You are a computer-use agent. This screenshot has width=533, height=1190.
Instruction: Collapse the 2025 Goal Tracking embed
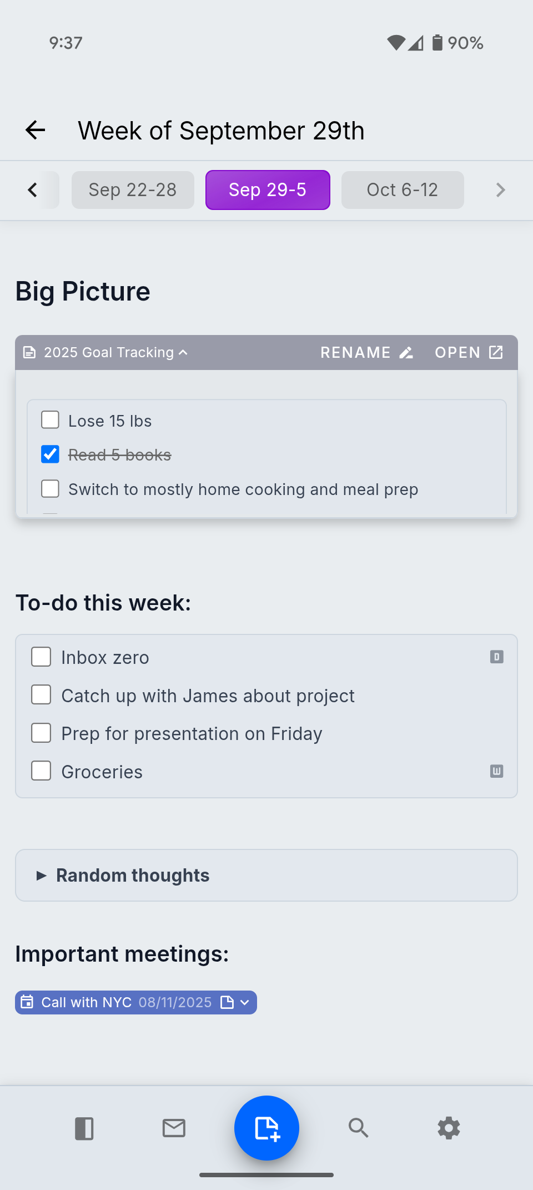[183, 353]
